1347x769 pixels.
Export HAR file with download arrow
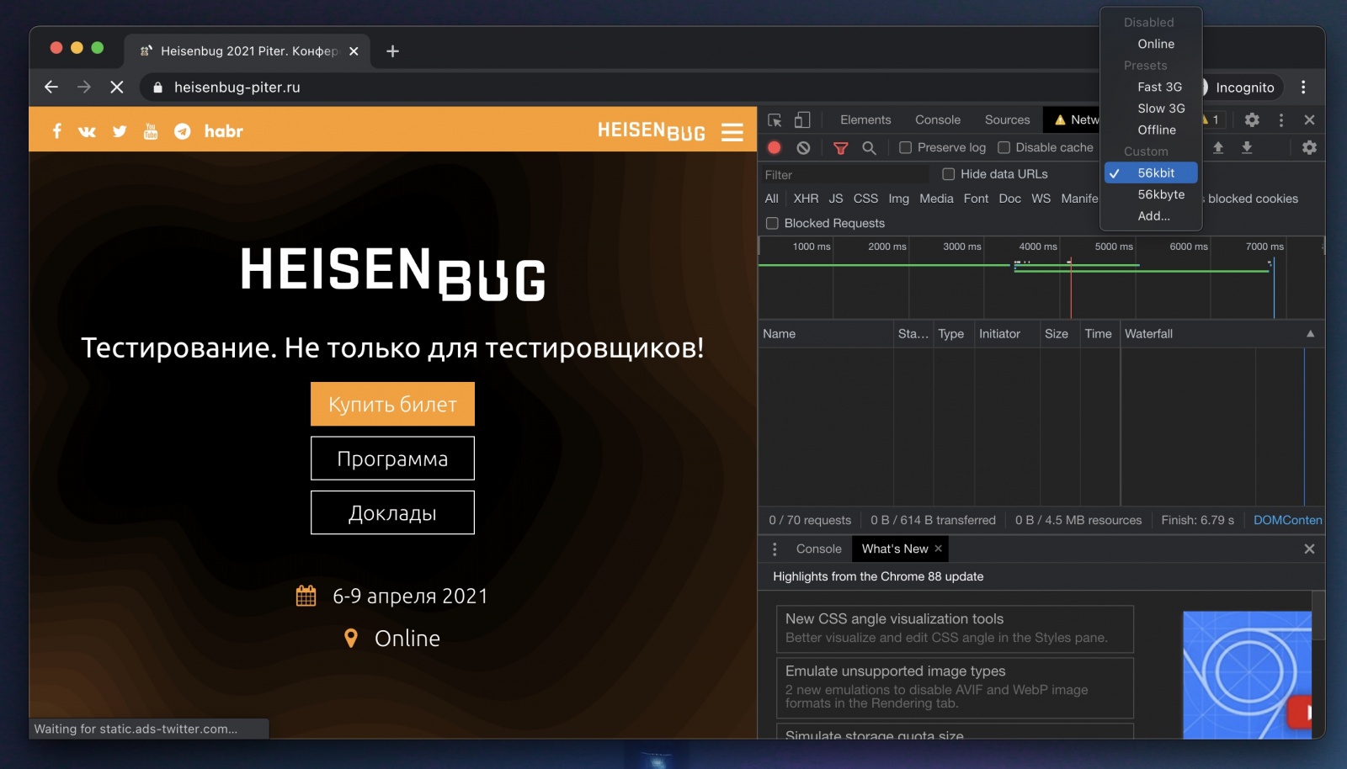coord(1247,147)
